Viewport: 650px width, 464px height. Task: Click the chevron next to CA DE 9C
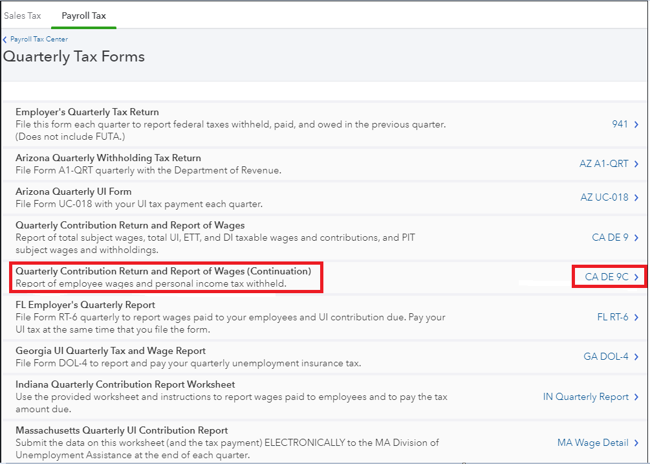[636, 277]
